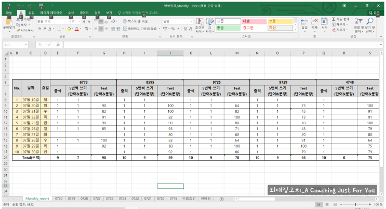386x209 pixels.
Task: Toggle underline formatting
Action: click(x=49, y=29)
